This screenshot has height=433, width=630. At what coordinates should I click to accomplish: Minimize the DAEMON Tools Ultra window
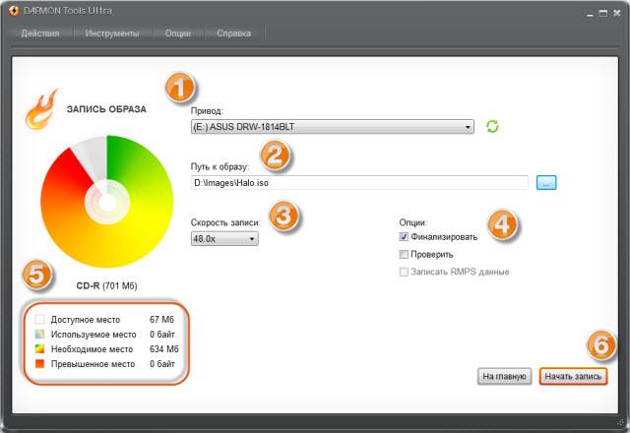pos(590,14)
